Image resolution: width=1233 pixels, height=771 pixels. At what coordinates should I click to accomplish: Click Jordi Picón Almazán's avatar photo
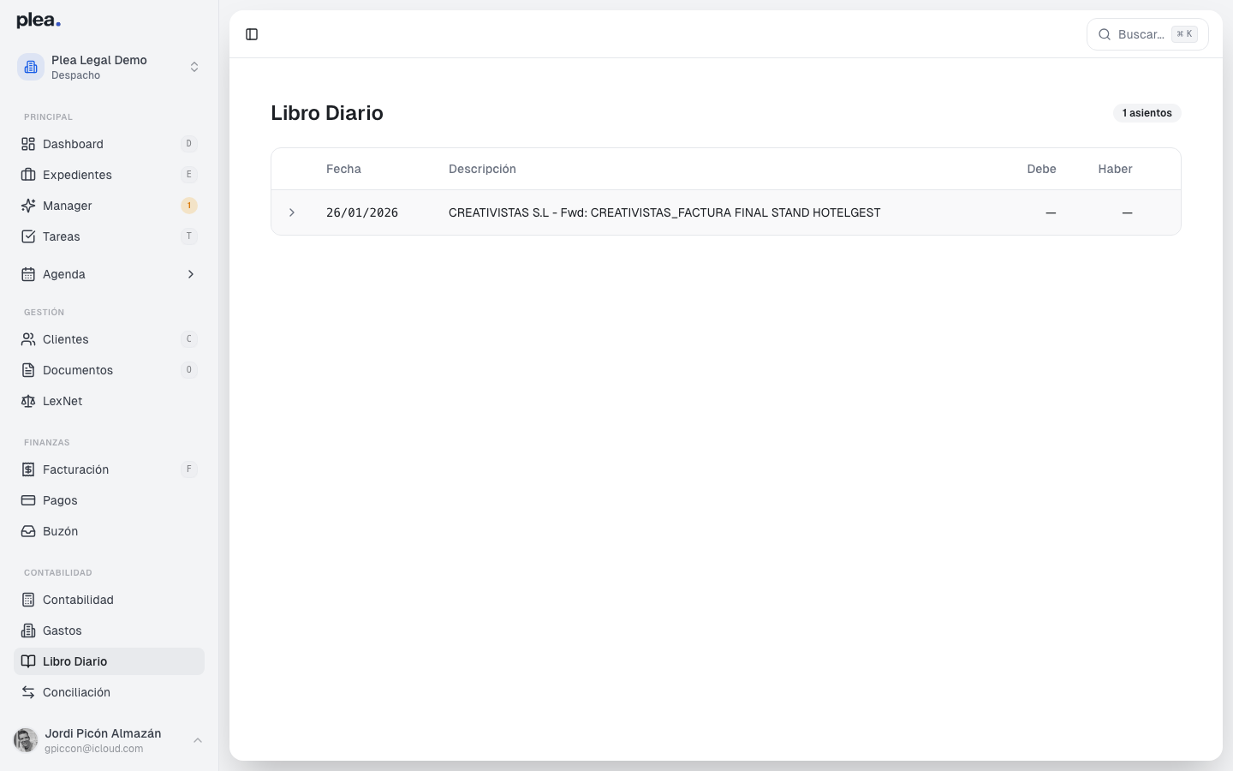click(x=26, y=740)
